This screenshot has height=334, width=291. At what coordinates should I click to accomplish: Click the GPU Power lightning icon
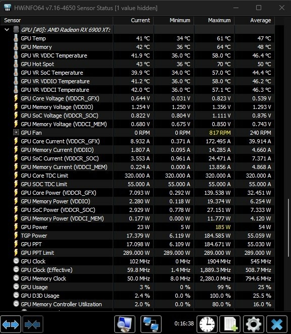coord(16,227)
